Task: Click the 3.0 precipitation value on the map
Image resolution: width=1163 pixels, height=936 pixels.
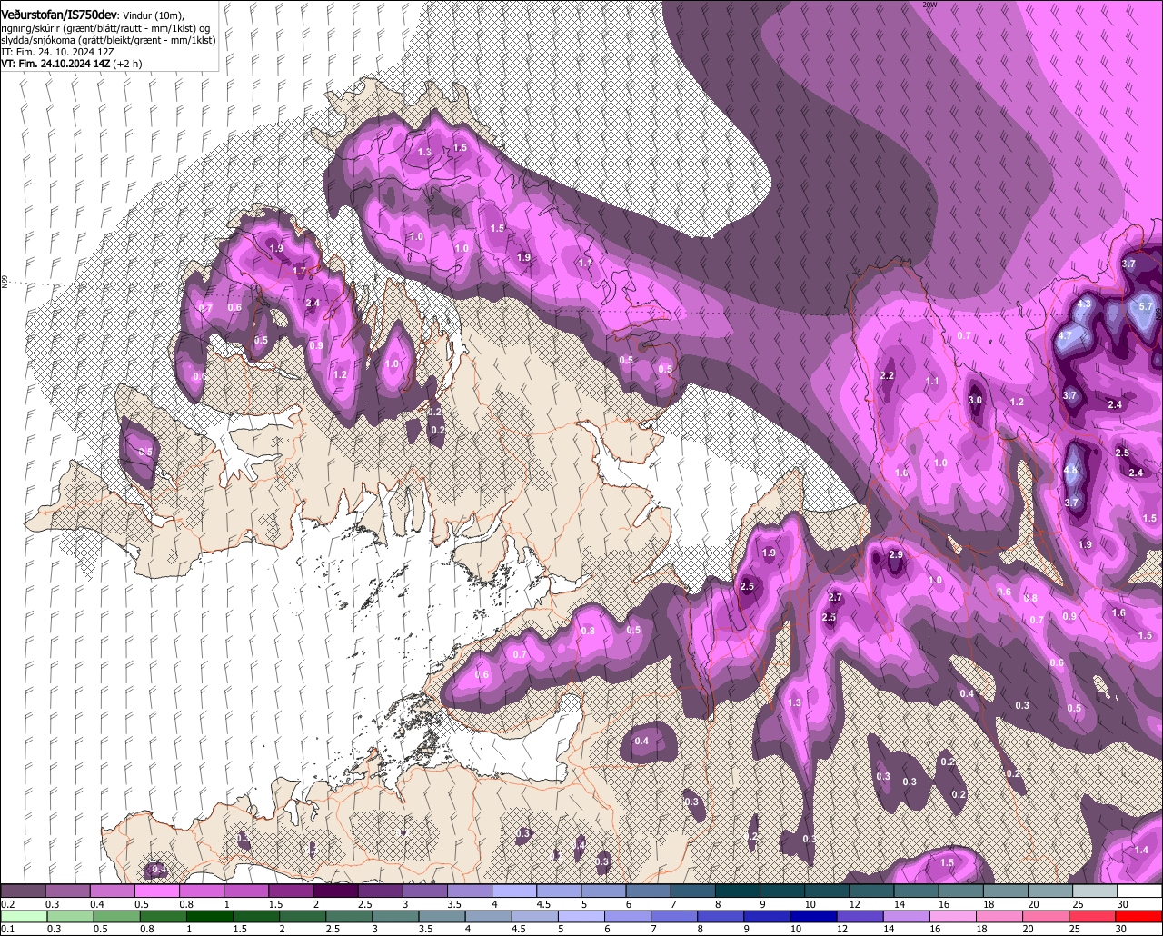Action: (x=975, y=400)
